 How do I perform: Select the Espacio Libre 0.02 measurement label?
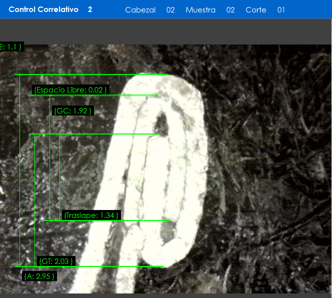[x=70, y=90]
